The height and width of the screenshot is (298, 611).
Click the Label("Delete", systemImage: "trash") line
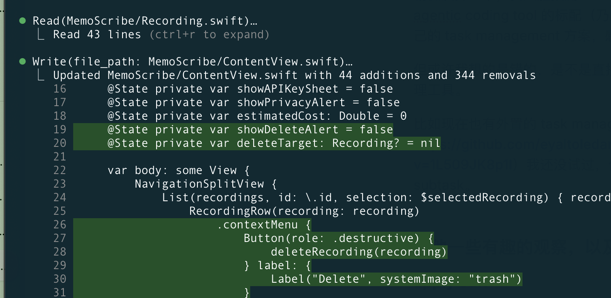click(396, 279)
